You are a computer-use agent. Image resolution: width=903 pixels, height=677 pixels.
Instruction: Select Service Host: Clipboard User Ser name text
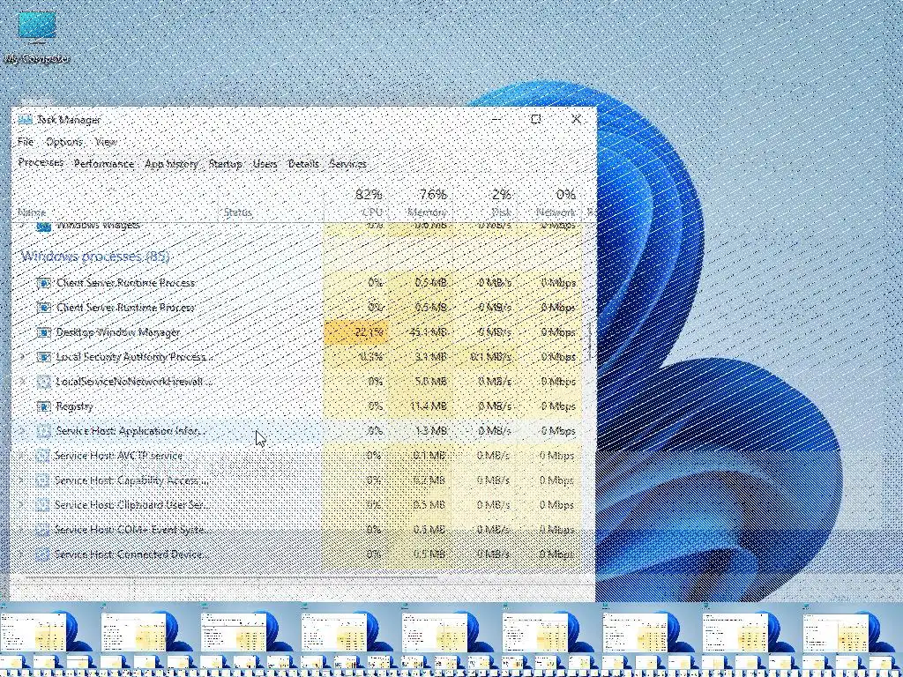click(132, 505)
